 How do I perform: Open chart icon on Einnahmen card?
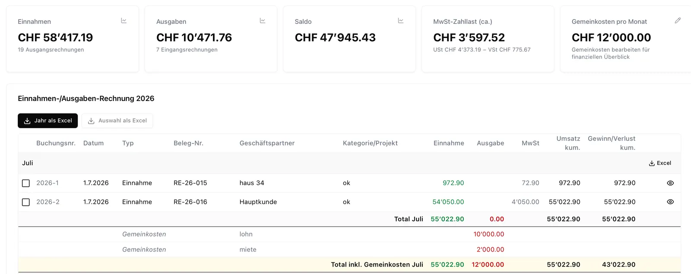[124, 21]
